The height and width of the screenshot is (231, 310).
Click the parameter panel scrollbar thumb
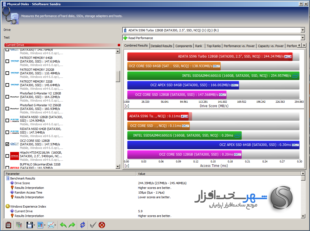coord(303,178)
